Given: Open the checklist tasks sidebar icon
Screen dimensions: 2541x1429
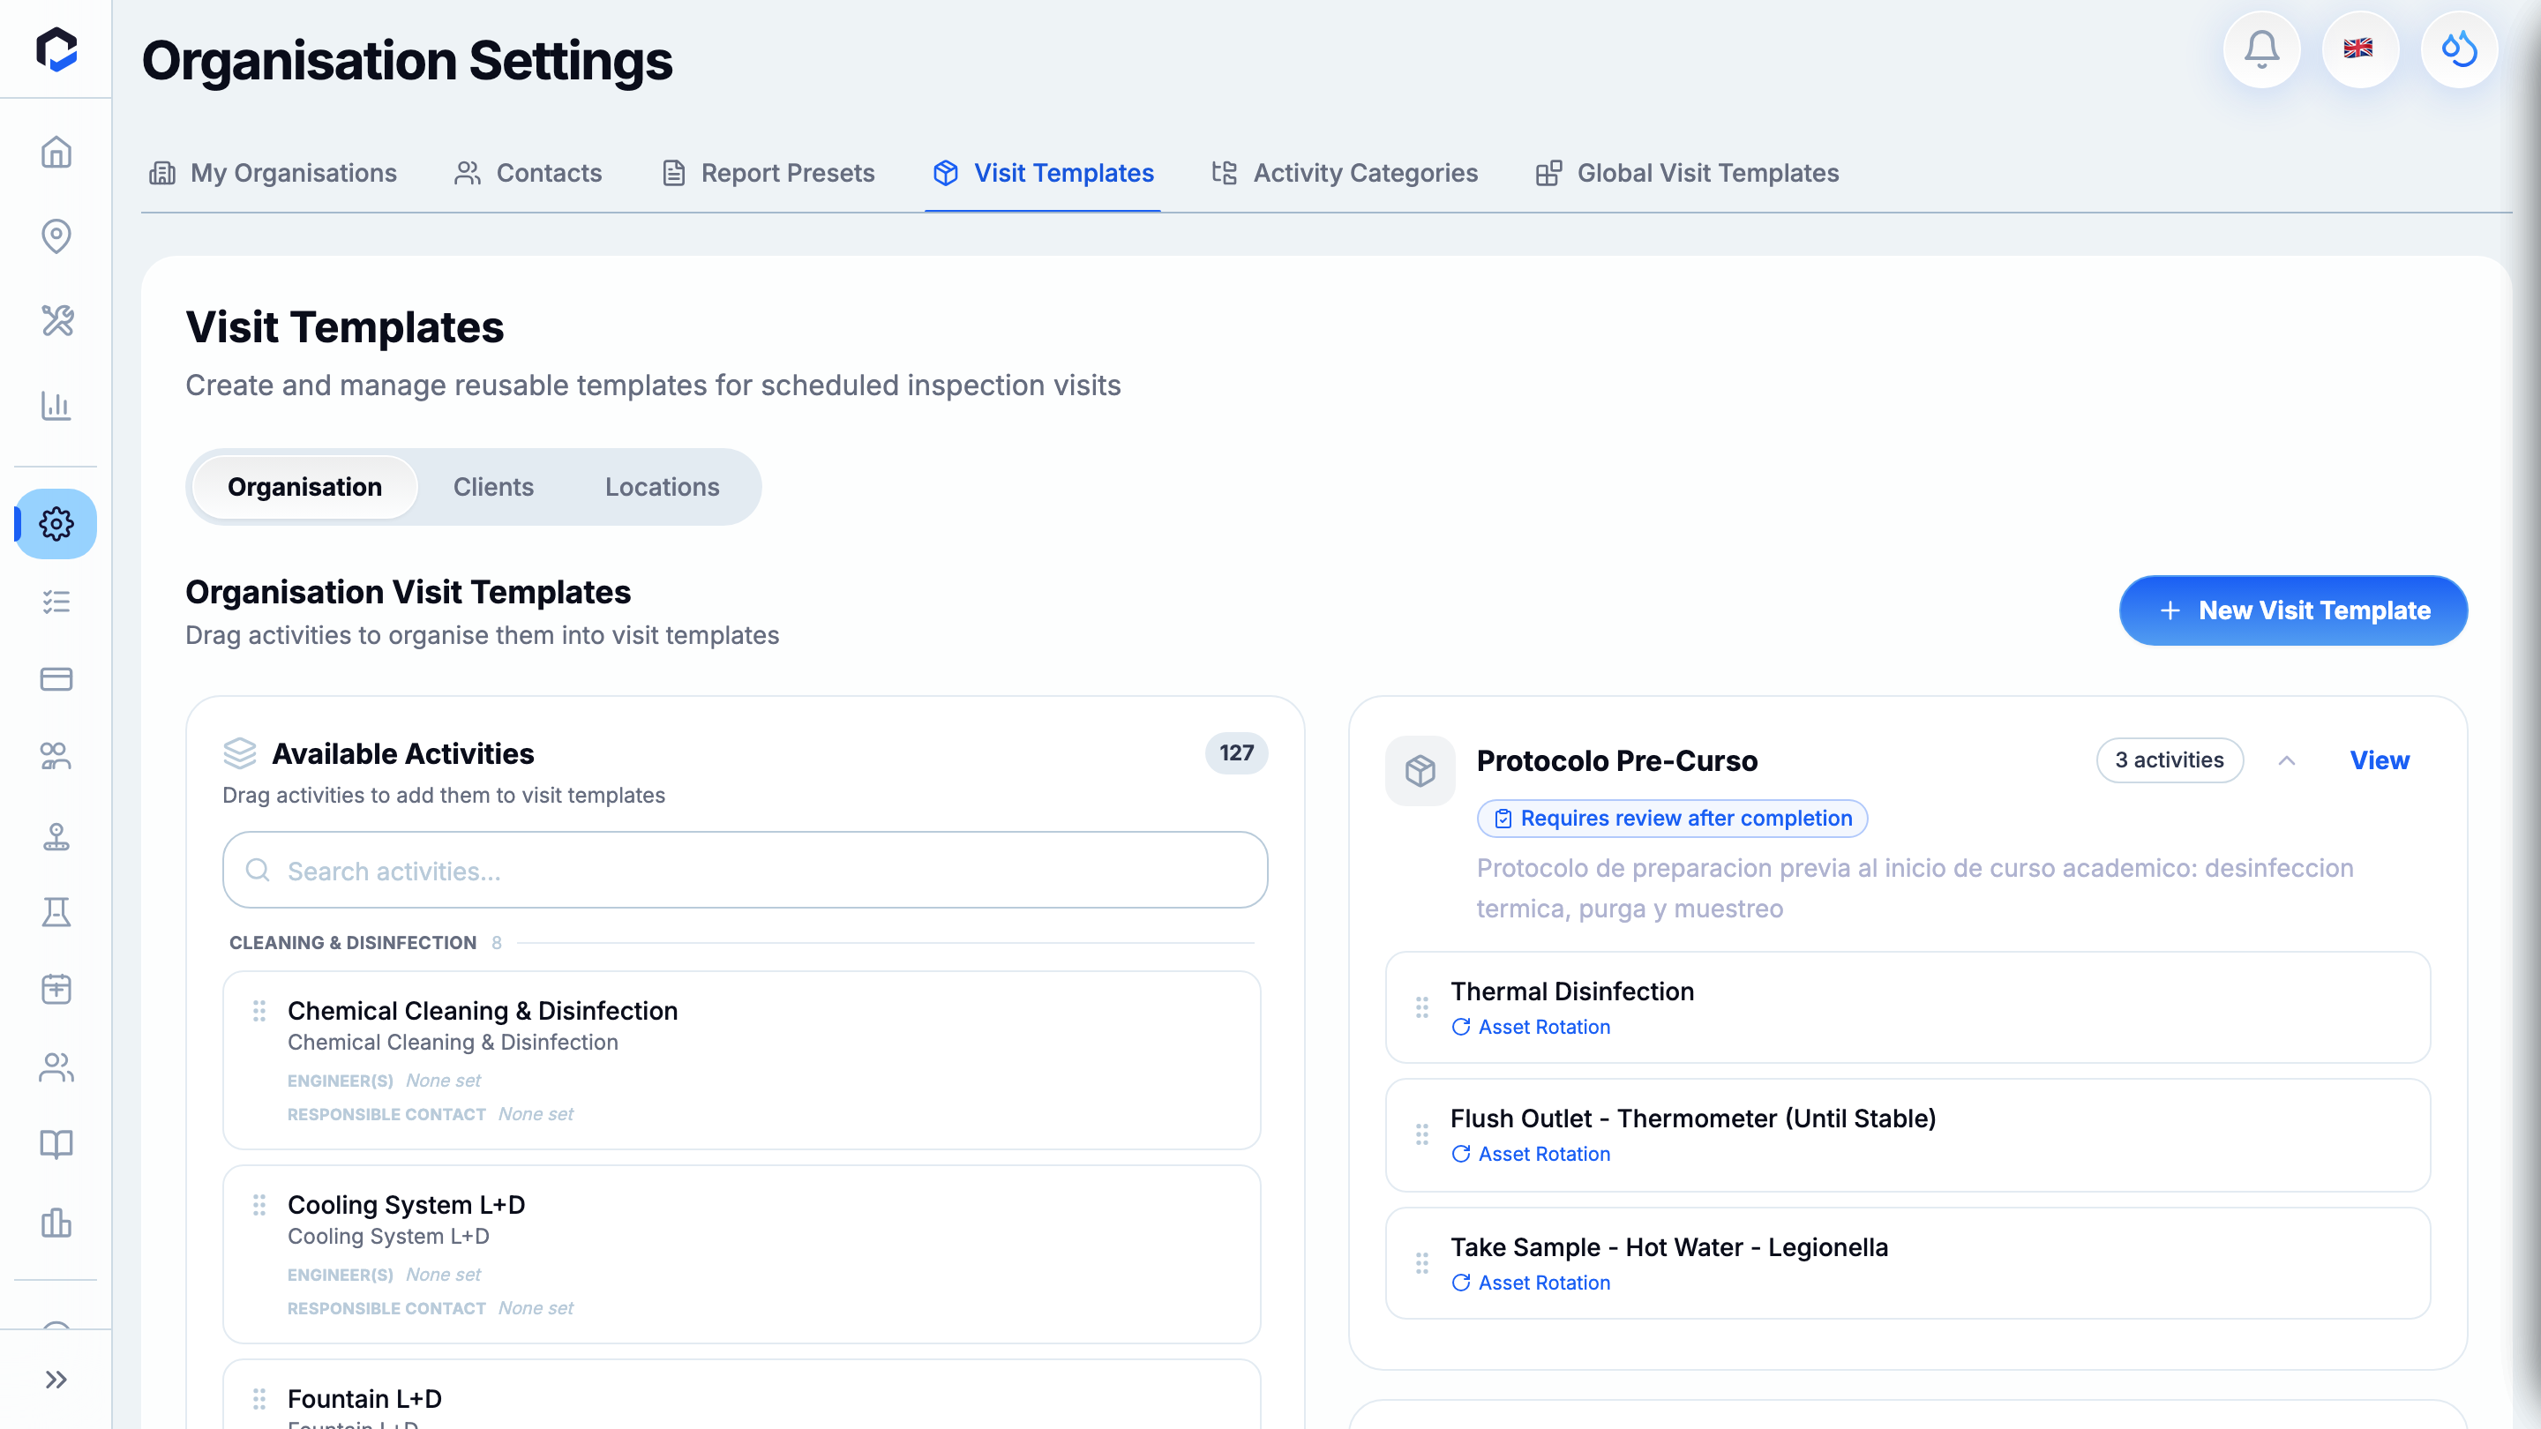Looking at the screenshot, I should tap(56, 602).
